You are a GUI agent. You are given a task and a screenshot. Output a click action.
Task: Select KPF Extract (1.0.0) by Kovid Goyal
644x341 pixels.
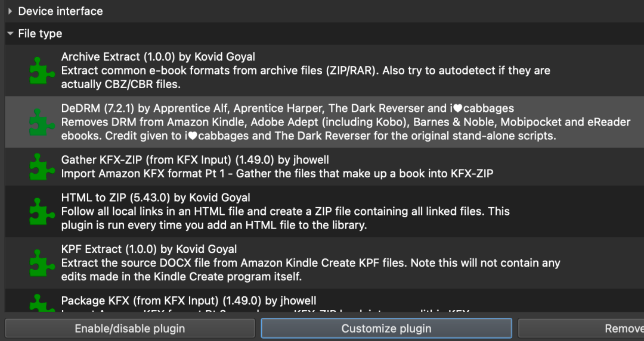[149, 249]
